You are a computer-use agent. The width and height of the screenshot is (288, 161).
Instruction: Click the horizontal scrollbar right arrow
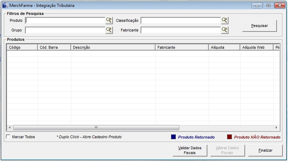tap(276, 128)
